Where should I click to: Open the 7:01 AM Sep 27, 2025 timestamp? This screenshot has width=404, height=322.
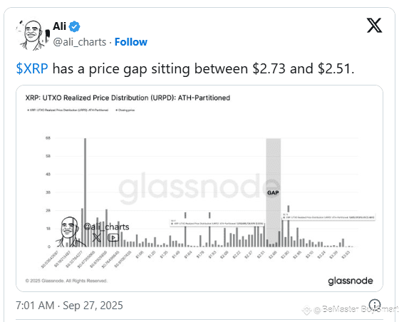tap(69, 305)
